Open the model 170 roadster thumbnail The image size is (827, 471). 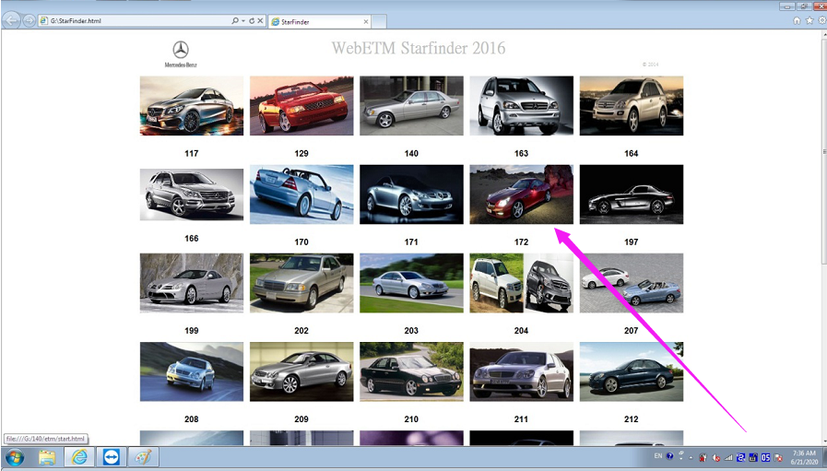tap(301, 194)
